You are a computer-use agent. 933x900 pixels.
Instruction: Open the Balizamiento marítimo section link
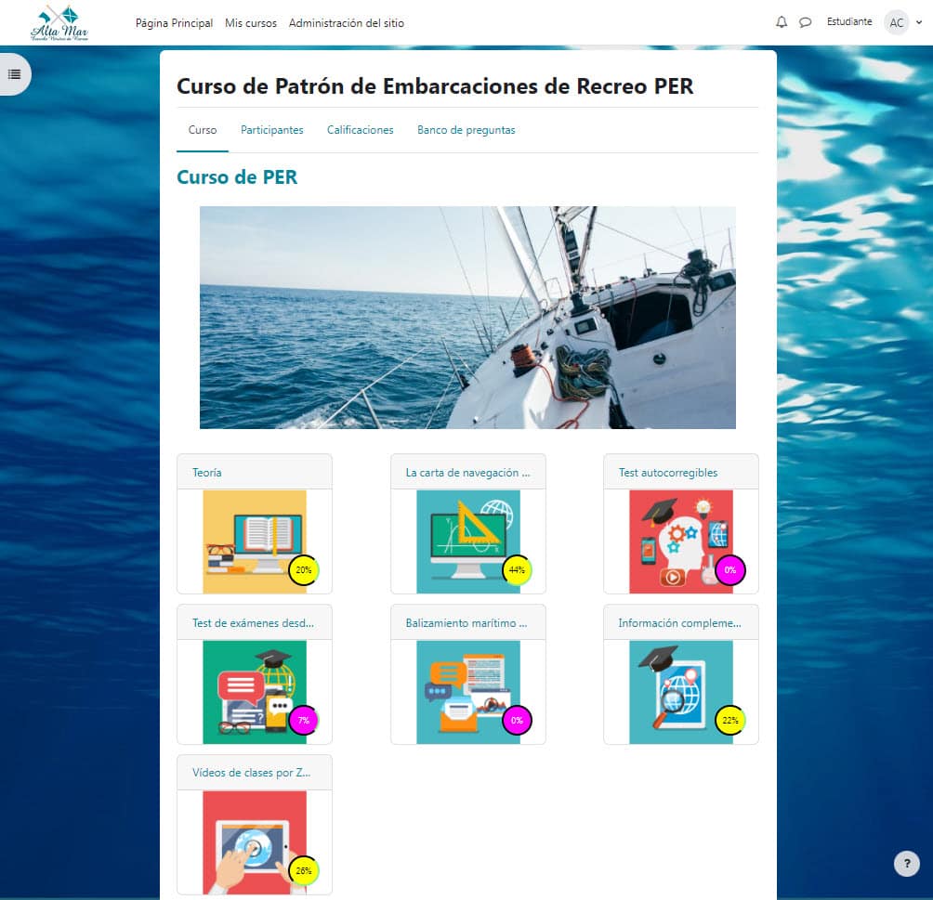point(466,623)
